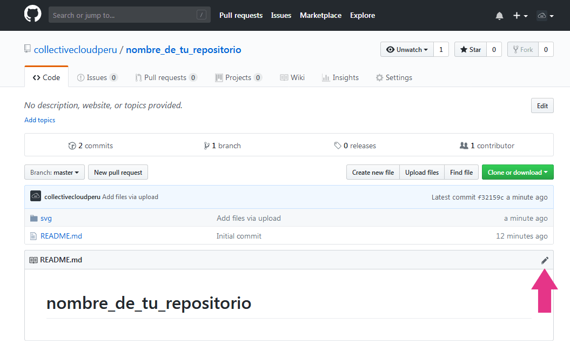Open the notifications bell icon

499,16
